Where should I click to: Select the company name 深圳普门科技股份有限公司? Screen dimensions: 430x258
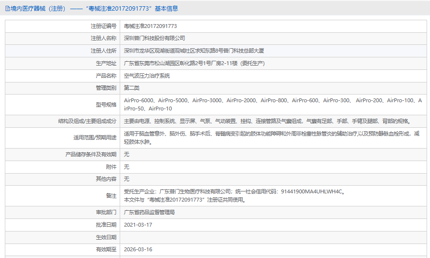[x=154, y=39]
